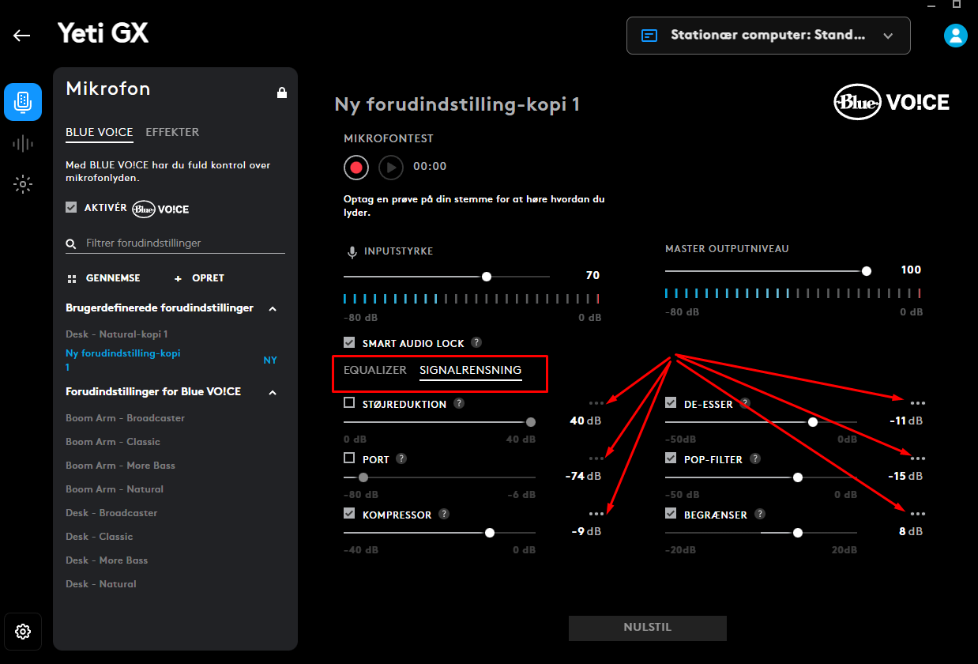Open Begrænser more options dots
Viewport: 978px width, 664px height.
917,514
